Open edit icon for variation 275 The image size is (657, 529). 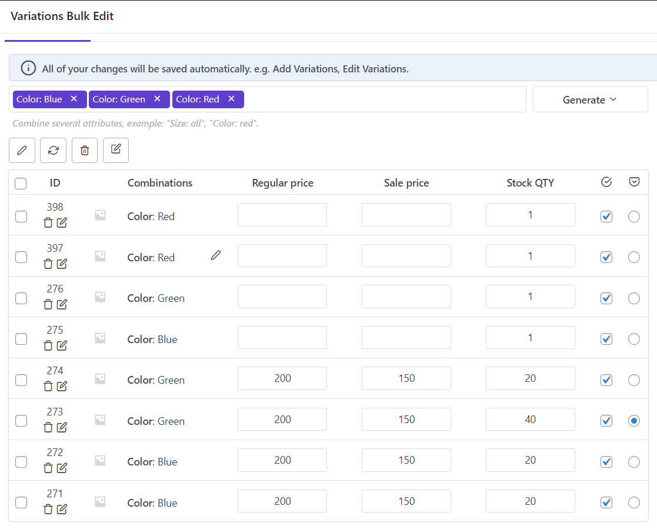62,345
